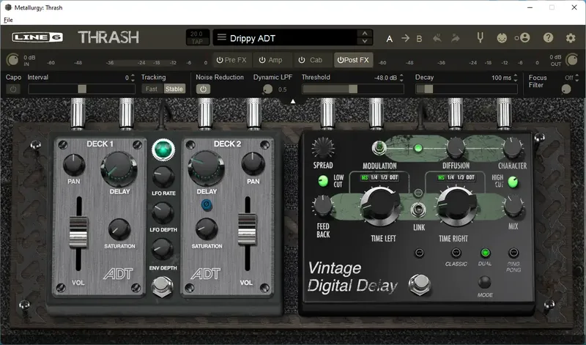
Task: Click the undo arrow icon
Action: (x=437, y=38)
